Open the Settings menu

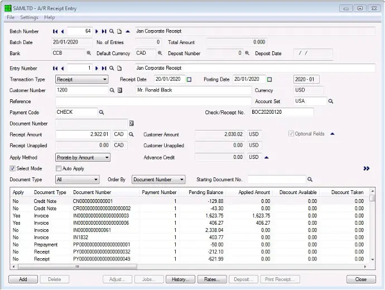(x=29, y=17)
